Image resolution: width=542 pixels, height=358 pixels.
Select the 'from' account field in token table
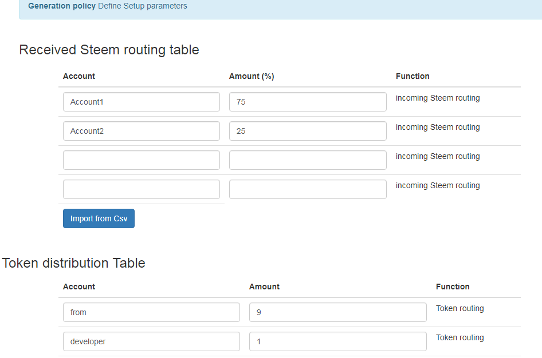(151, 312)
